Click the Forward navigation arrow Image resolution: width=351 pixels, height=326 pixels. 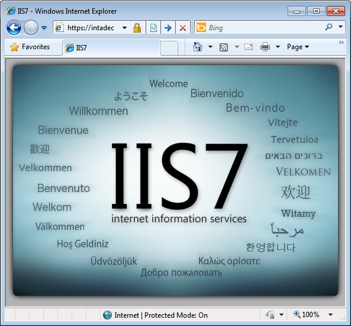point(31,28)
